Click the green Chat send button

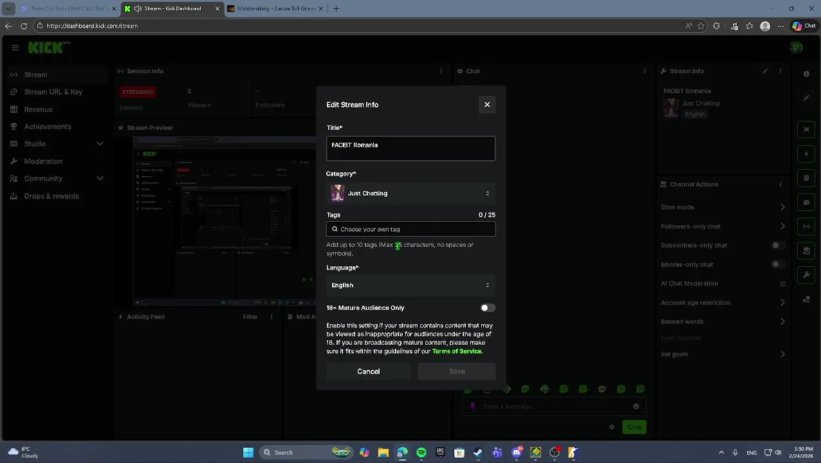634,427
